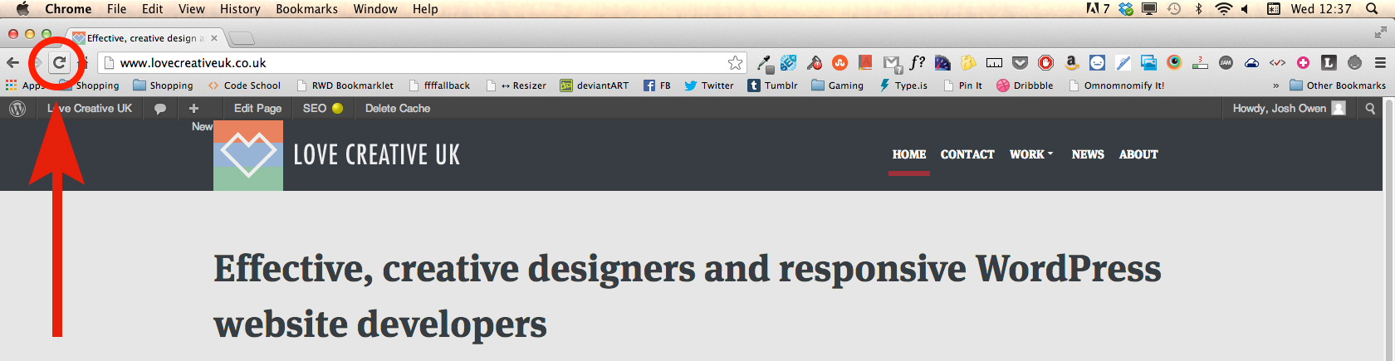The height and width of the screenshot is (361, 1395).
Task: Click the browser reload button
Action: pyautogui.click(x=59, y=62)
